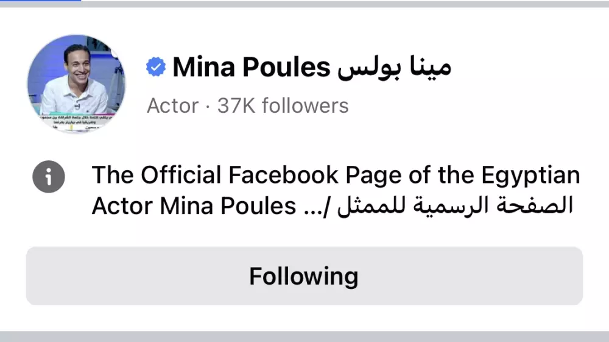Image resolution: width=609 pixels, height=342 pixels.
Task: Click the 37K followers text
Action: 283,105
